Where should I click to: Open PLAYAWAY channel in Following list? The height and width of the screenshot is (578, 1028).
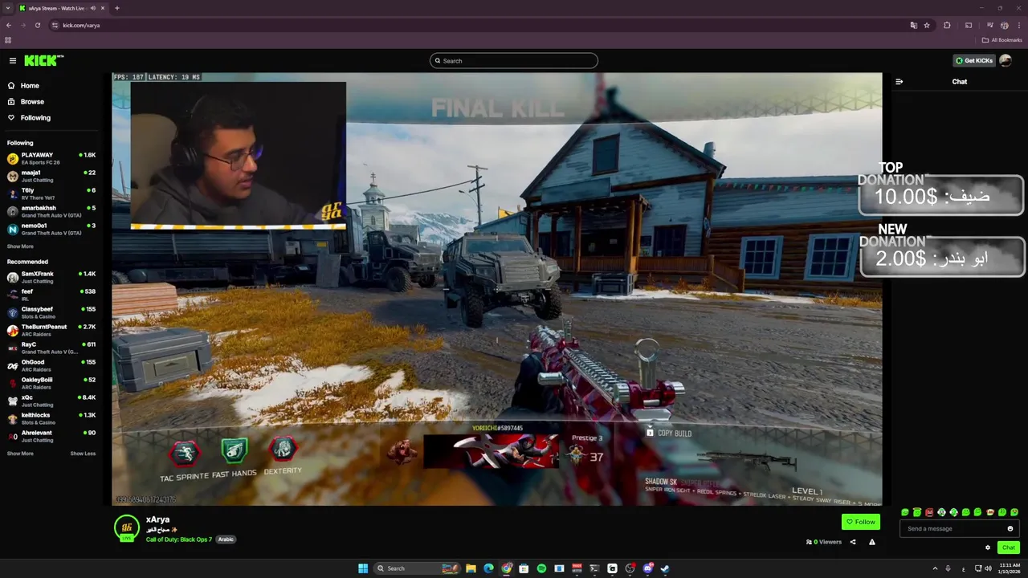tap(51, 158)
